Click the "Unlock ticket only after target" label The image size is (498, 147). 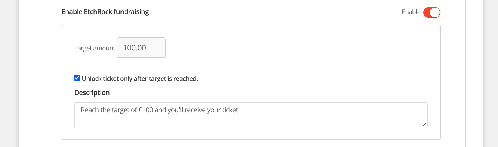tap(139, 79)
